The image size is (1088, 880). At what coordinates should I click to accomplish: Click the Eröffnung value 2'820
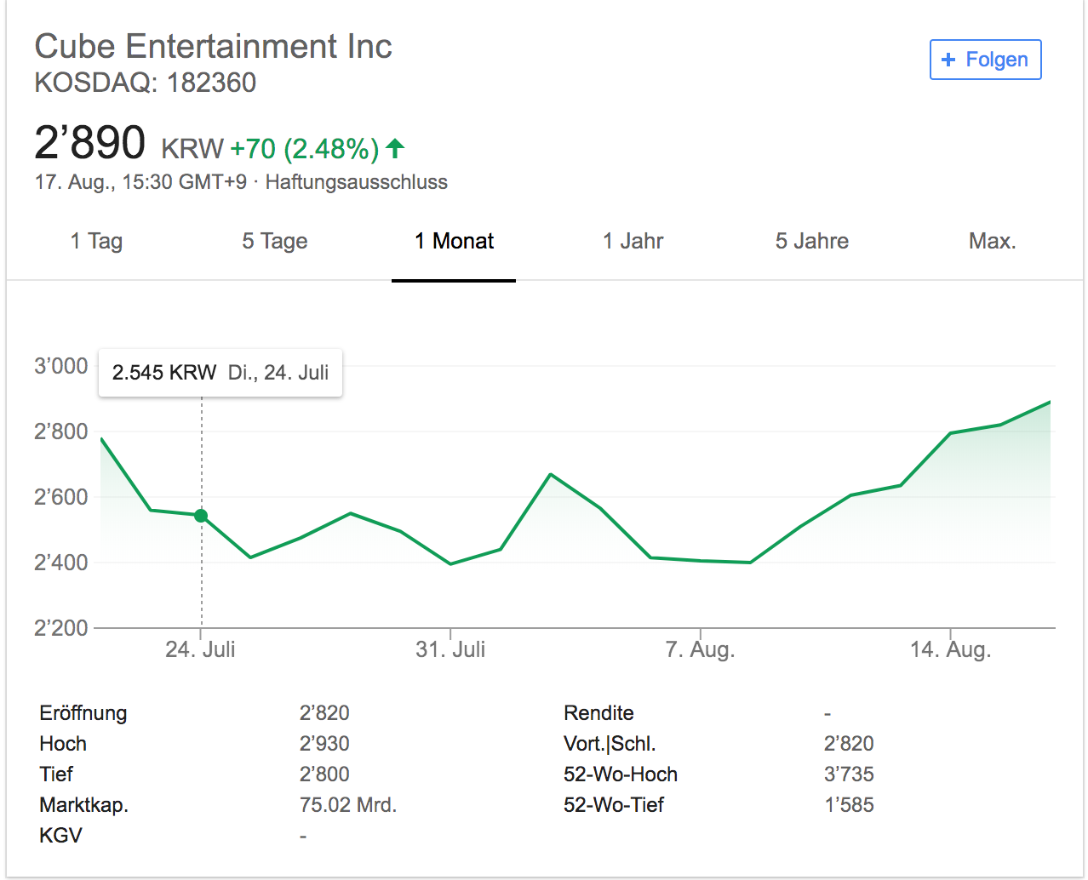[x=324, y=713]
